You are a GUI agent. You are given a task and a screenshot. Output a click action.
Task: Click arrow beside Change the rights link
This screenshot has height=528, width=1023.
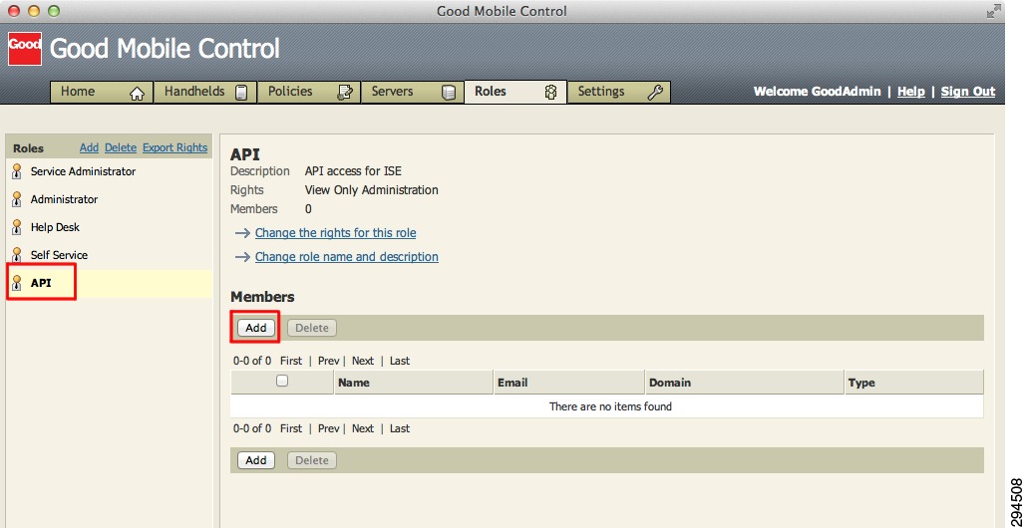point(242,233)
